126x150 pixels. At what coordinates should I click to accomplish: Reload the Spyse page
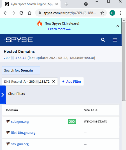(x=22, y=13)
